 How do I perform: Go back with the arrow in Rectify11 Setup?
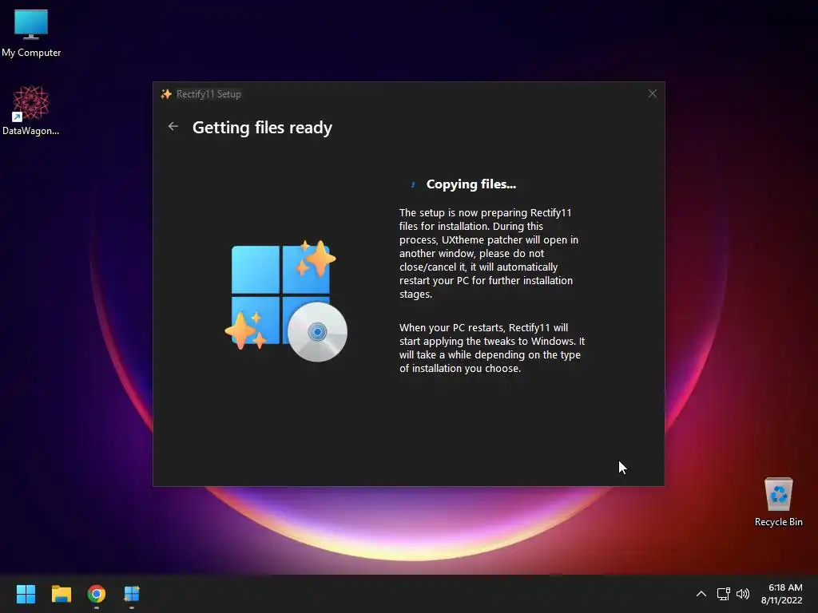(173, 127)
